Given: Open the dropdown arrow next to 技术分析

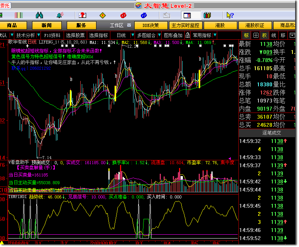Looking at the screenshot, I should click(x=39, y=35).
